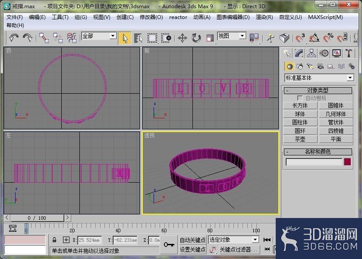Open the Utilities hammer panel tab
Viewport: 362px width, 259px height.
point(349,54)
